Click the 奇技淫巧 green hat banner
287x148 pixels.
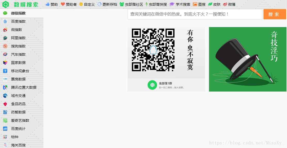[x=248, y=59]
